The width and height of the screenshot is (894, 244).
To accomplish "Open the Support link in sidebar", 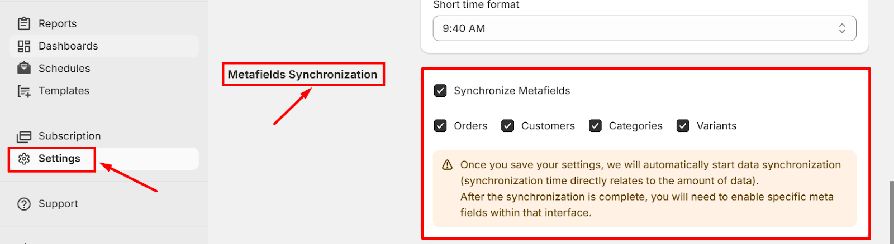I will [58, 204].
